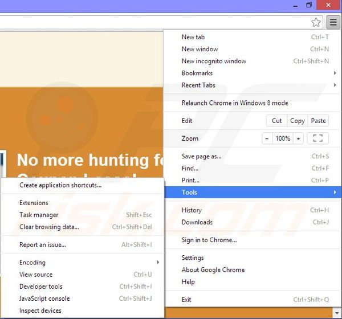Open the Recent Tabs menu entry
This screenshot has height=319, width=342.
click(x=252, y=85)
